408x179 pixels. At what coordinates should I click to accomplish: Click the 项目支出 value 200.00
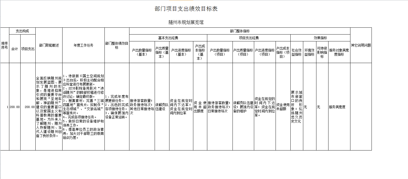click(x=28, y=107)
